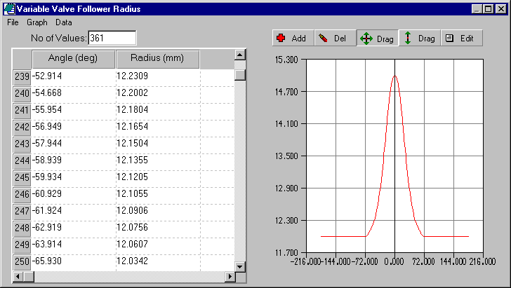Viewport: 511px width, 288px height.
Task: Select row header 242
Action: [x=22, y=128]
